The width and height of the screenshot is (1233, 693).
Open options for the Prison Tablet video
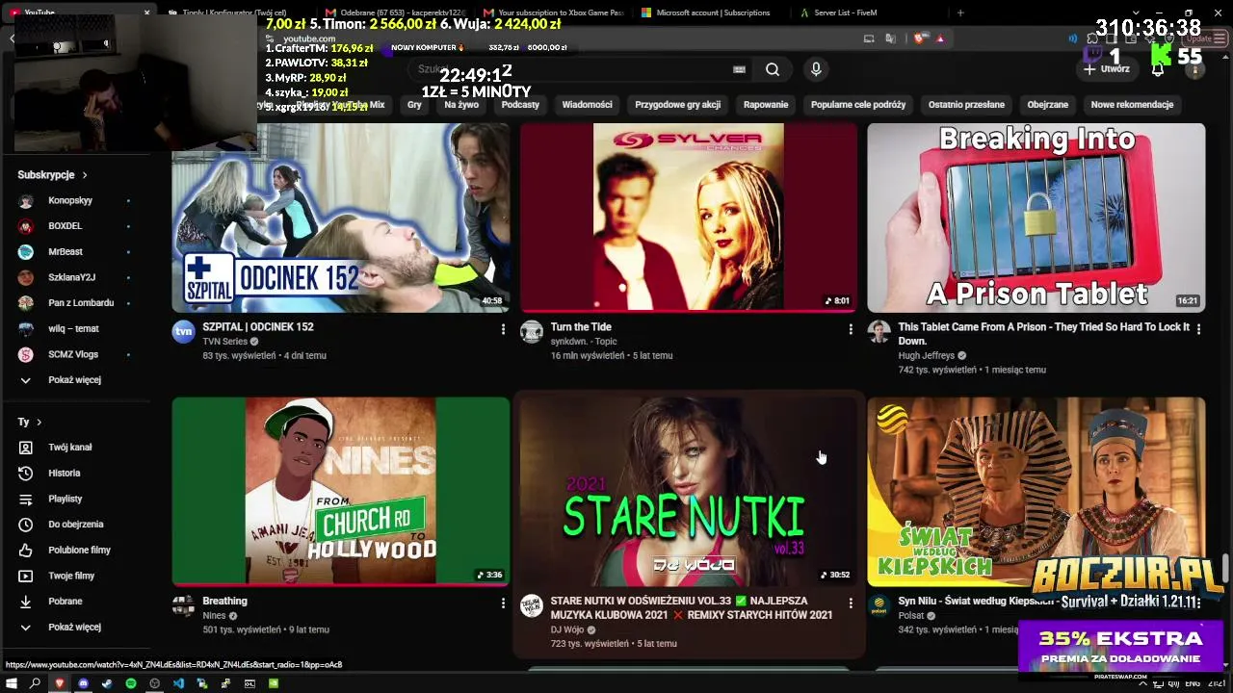tap(1198, 329)
